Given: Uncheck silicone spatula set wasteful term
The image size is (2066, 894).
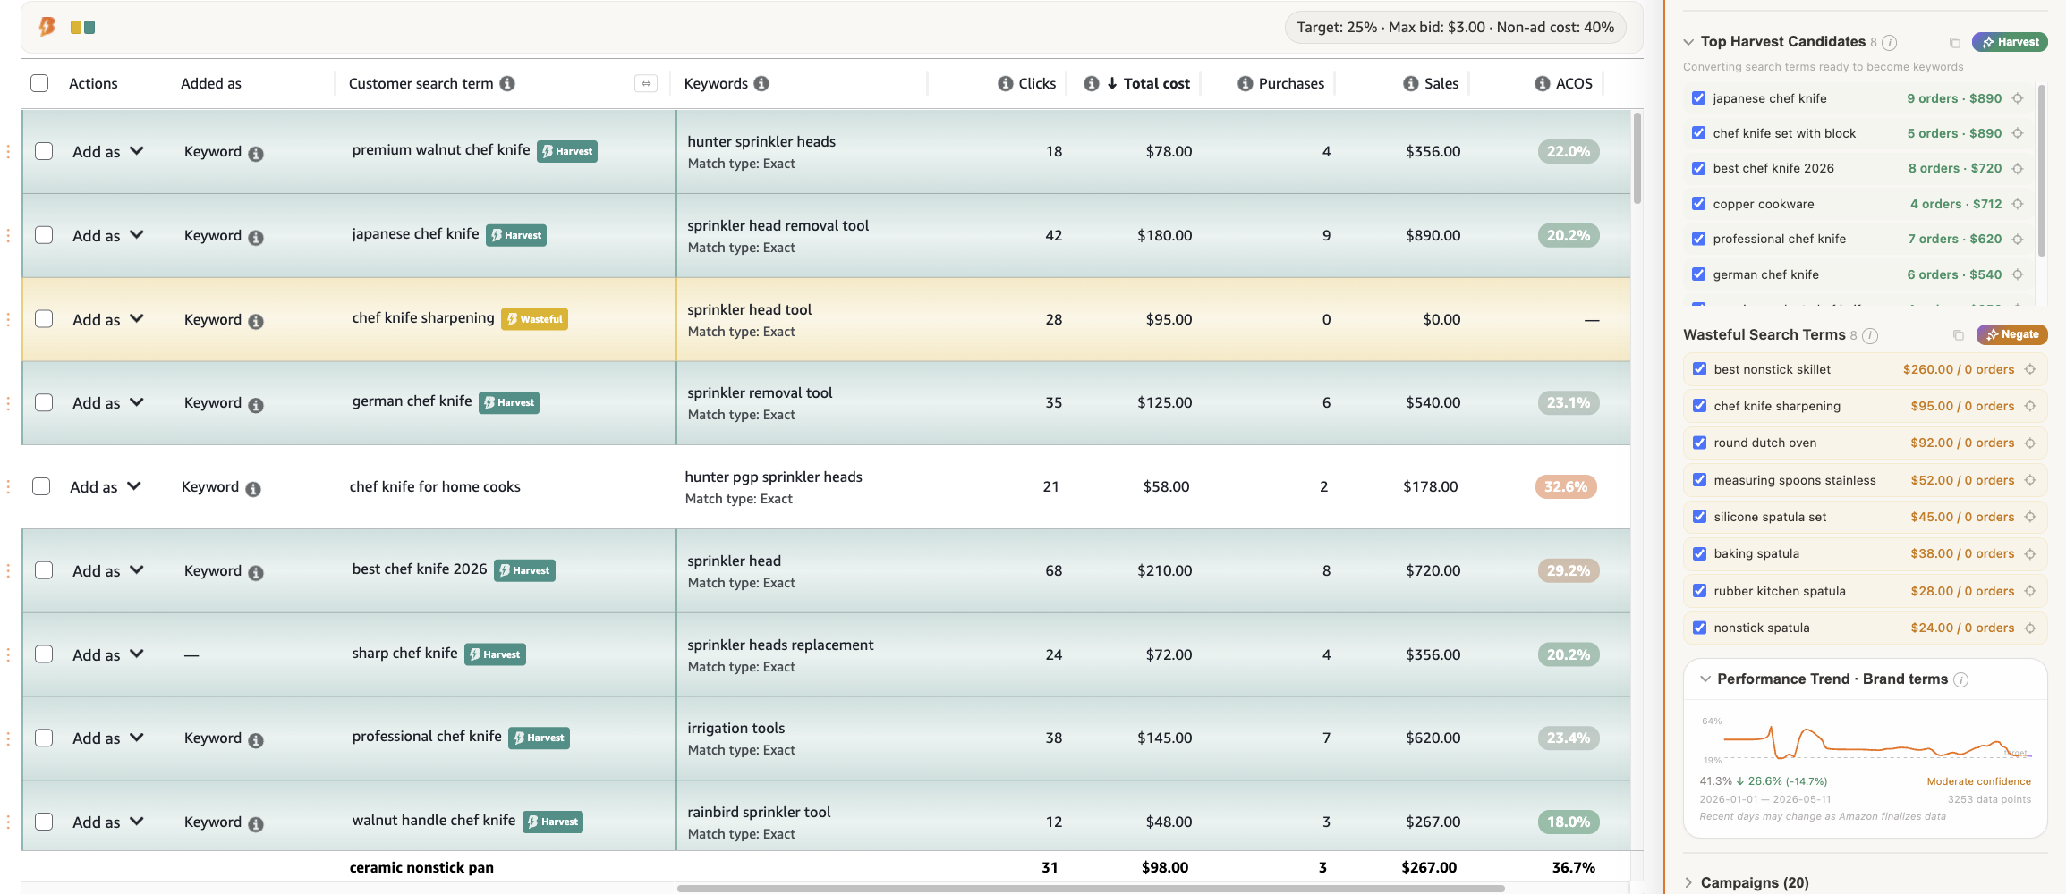Looking at the screenshot, I should click(1699, 517).
